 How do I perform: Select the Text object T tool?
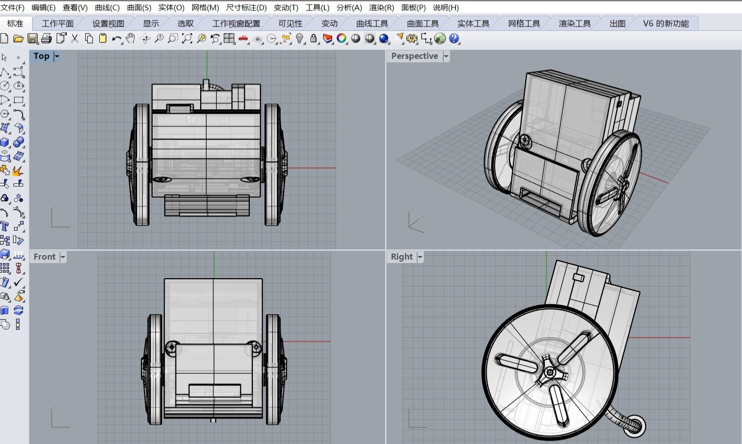click(5, 226)
